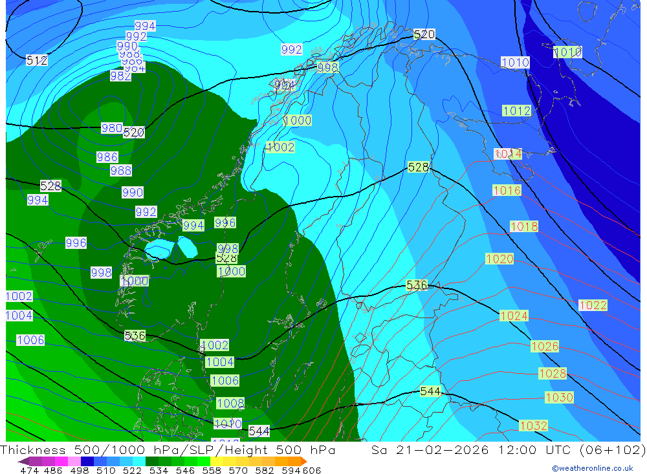This screenshot has width=647, height=474.
Task: Click the red 1014 isobar label
Action: coord(509,154)
